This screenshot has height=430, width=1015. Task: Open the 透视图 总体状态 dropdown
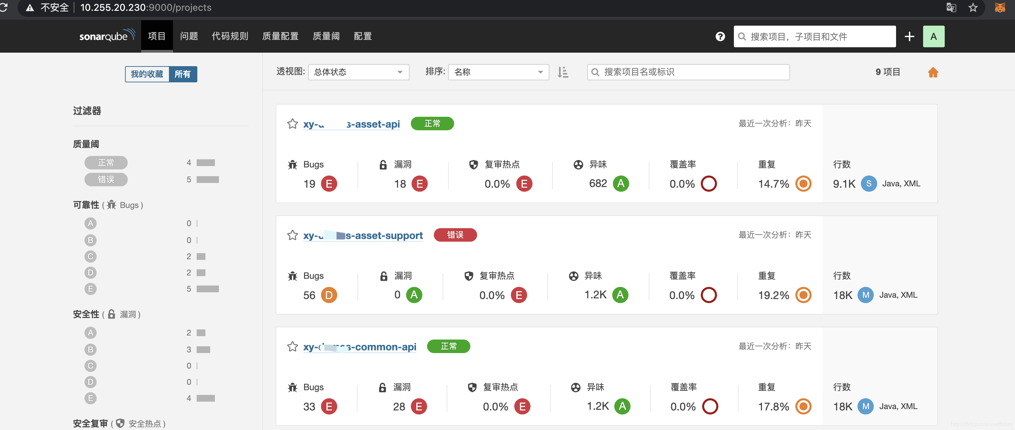pos(358,72)
